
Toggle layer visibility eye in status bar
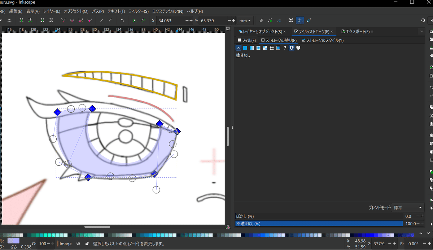[78, 244]
